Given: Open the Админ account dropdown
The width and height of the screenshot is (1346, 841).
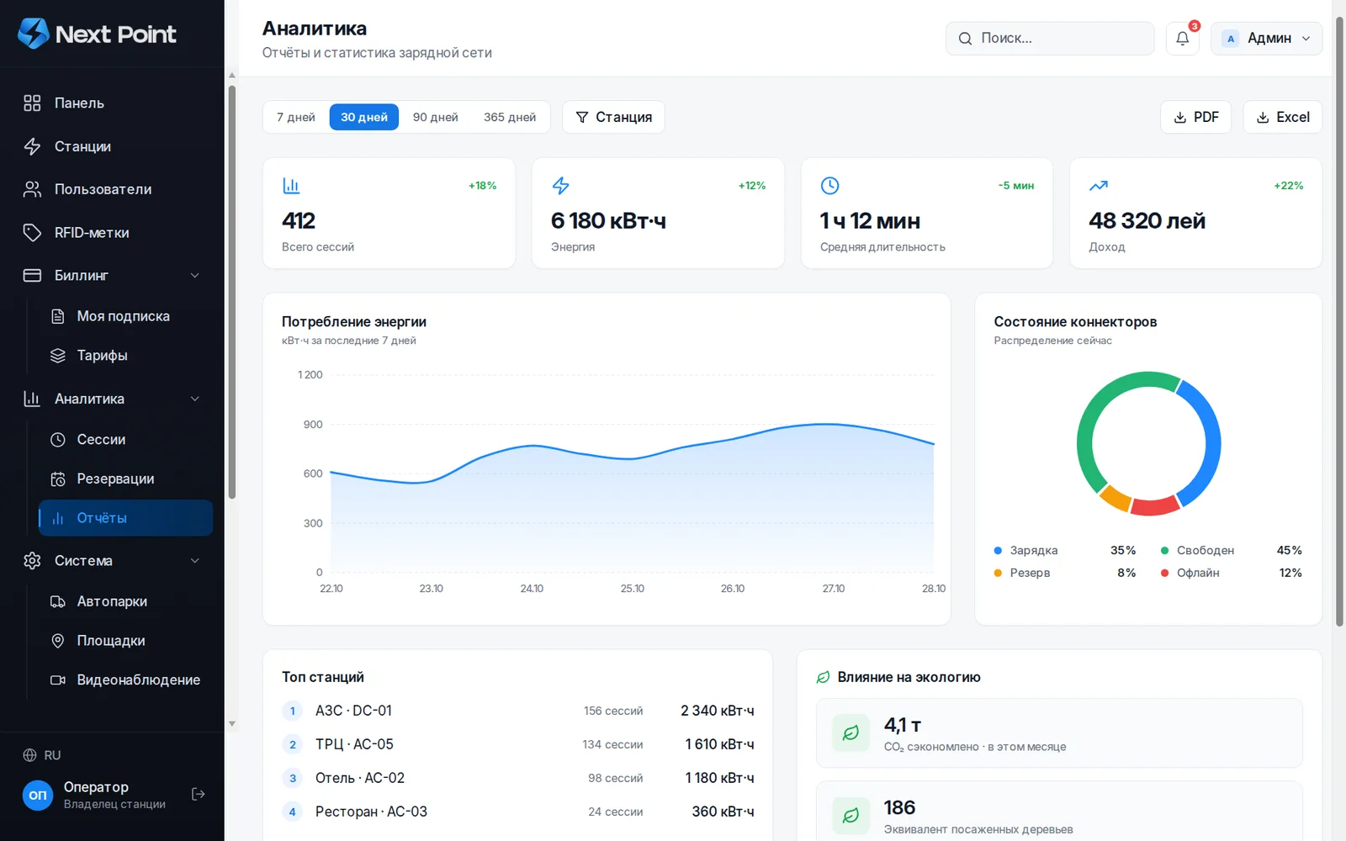Looking at the screenshot, I should pos(1266,38).
